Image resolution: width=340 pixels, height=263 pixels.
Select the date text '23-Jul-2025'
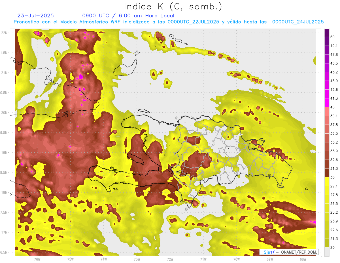35,16
